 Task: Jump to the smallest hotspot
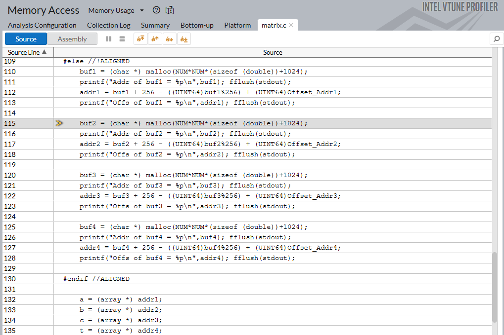pos(184,39)
